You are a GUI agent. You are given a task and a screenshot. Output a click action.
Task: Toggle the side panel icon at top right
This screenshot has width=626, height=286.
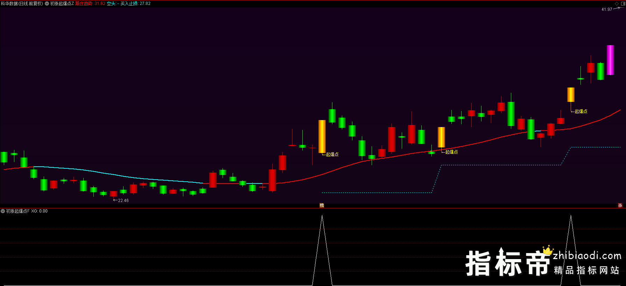point(623,4)
